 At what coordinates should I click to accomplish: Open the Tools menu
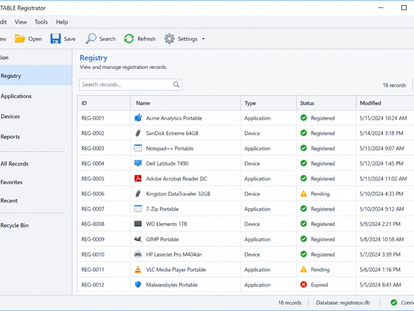coord(41,22)
